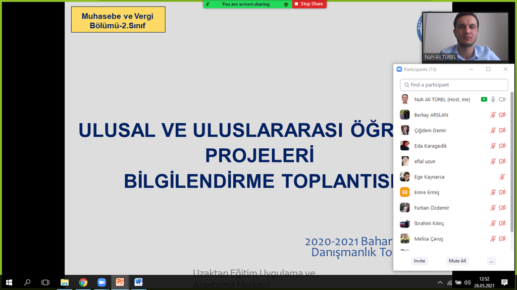Click the Invite button
Screen dimensions: 517x290
pyautogui.click(x=420, y=261)
